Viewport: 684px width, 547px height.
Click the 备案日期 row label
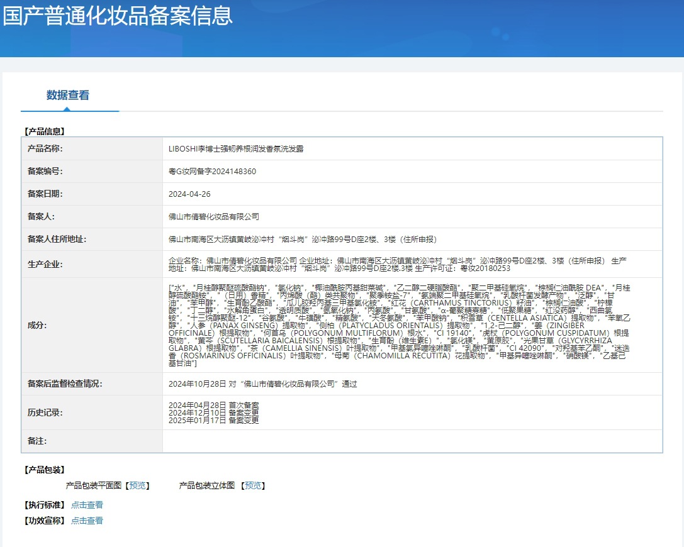45,194
